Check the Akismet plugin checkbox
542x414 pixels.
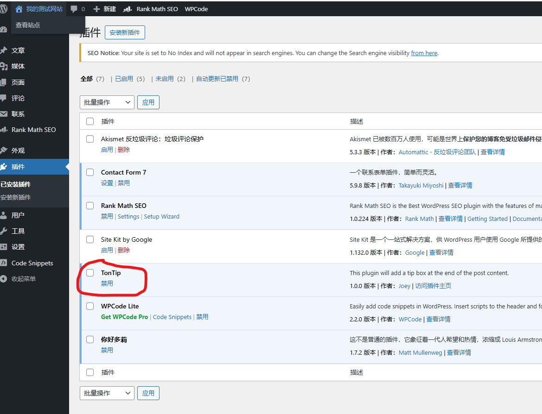click(89, 138)
